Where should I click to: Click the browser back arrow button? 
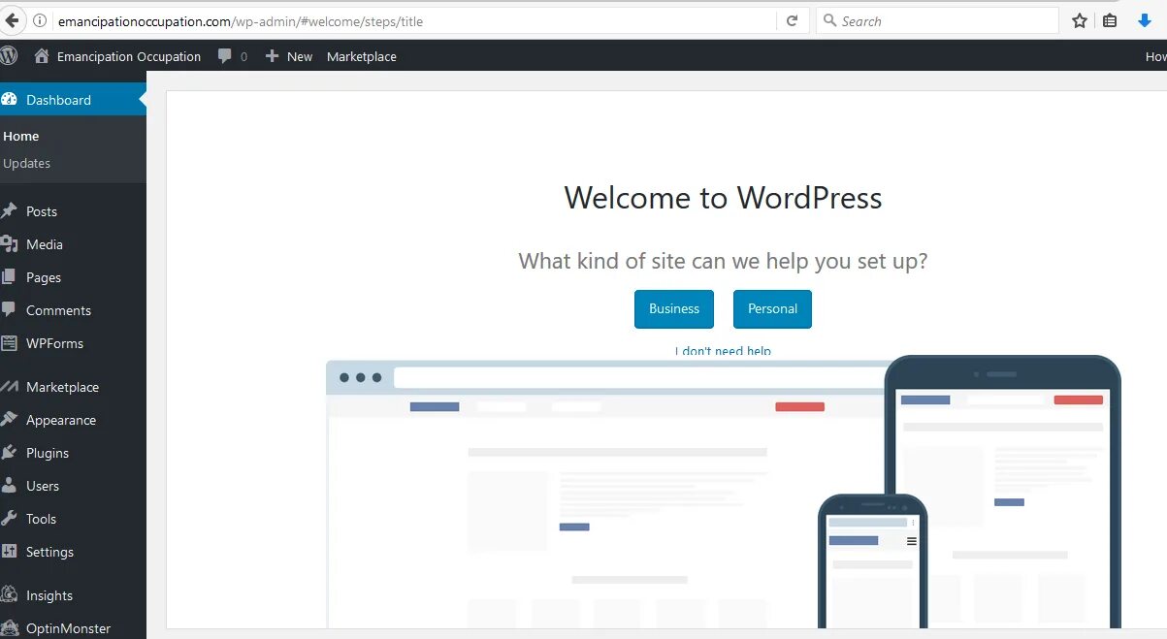click(12, 20)
